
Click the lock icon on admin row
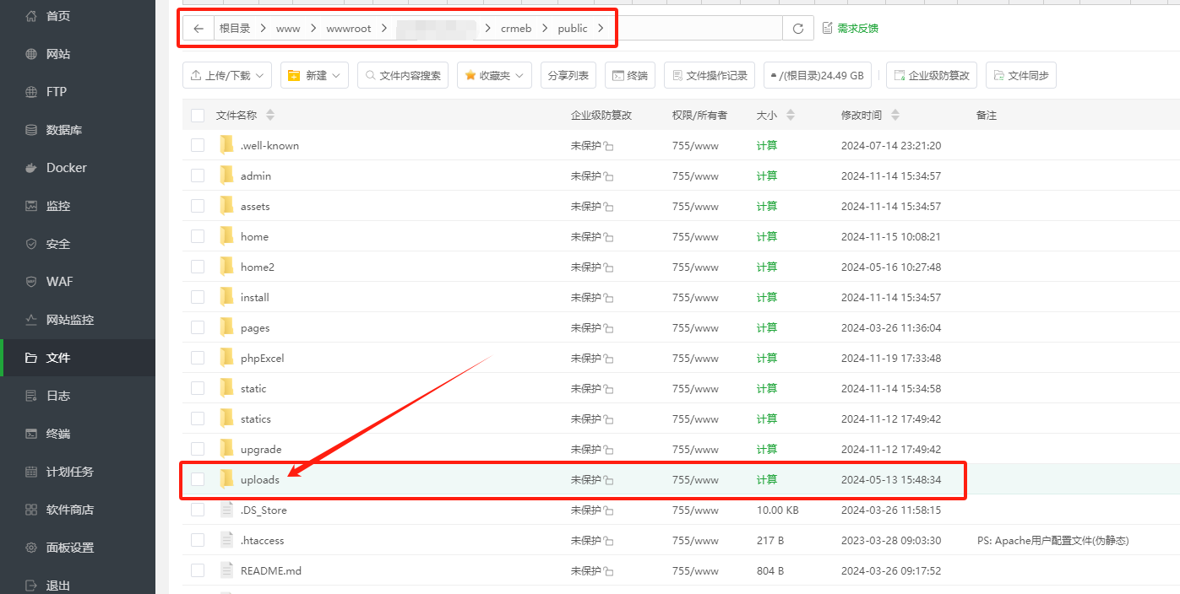pos(608,176)
